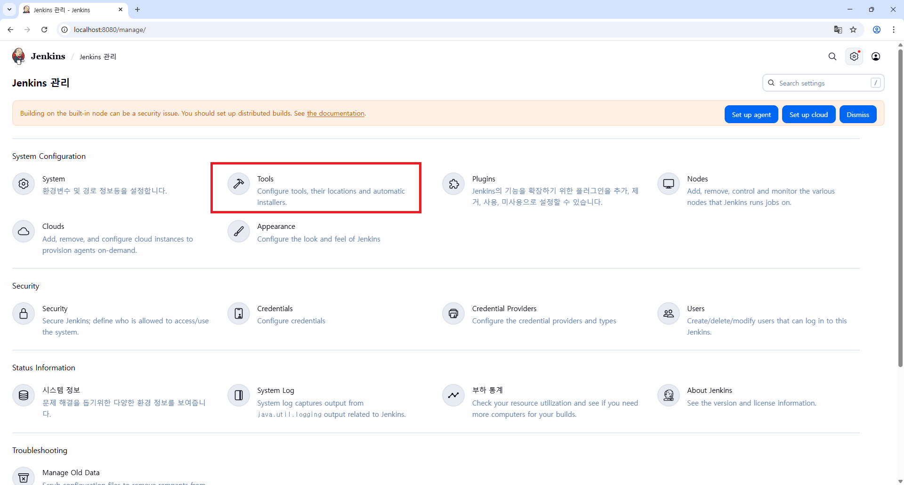Bookmark this page with the star icon
904x485 pixels.
pos(853,30)
